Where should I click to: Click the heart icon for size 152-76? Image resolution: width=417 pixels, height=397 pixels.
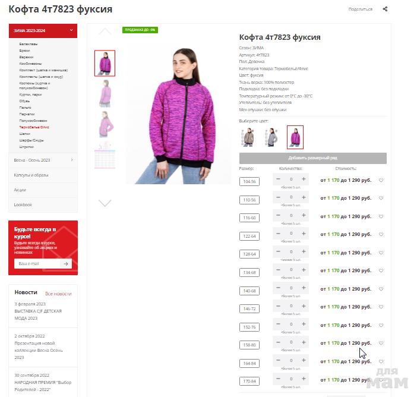point(381,325)
